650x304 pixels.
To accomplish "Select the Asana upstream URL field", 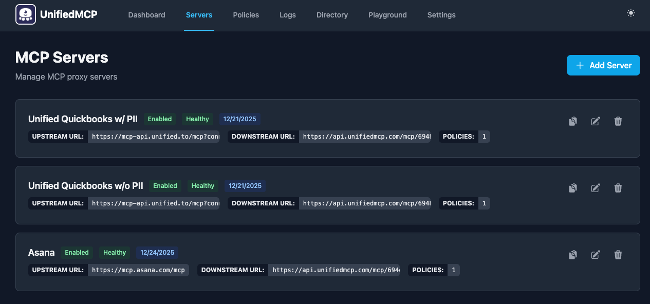I will point(139,270).
